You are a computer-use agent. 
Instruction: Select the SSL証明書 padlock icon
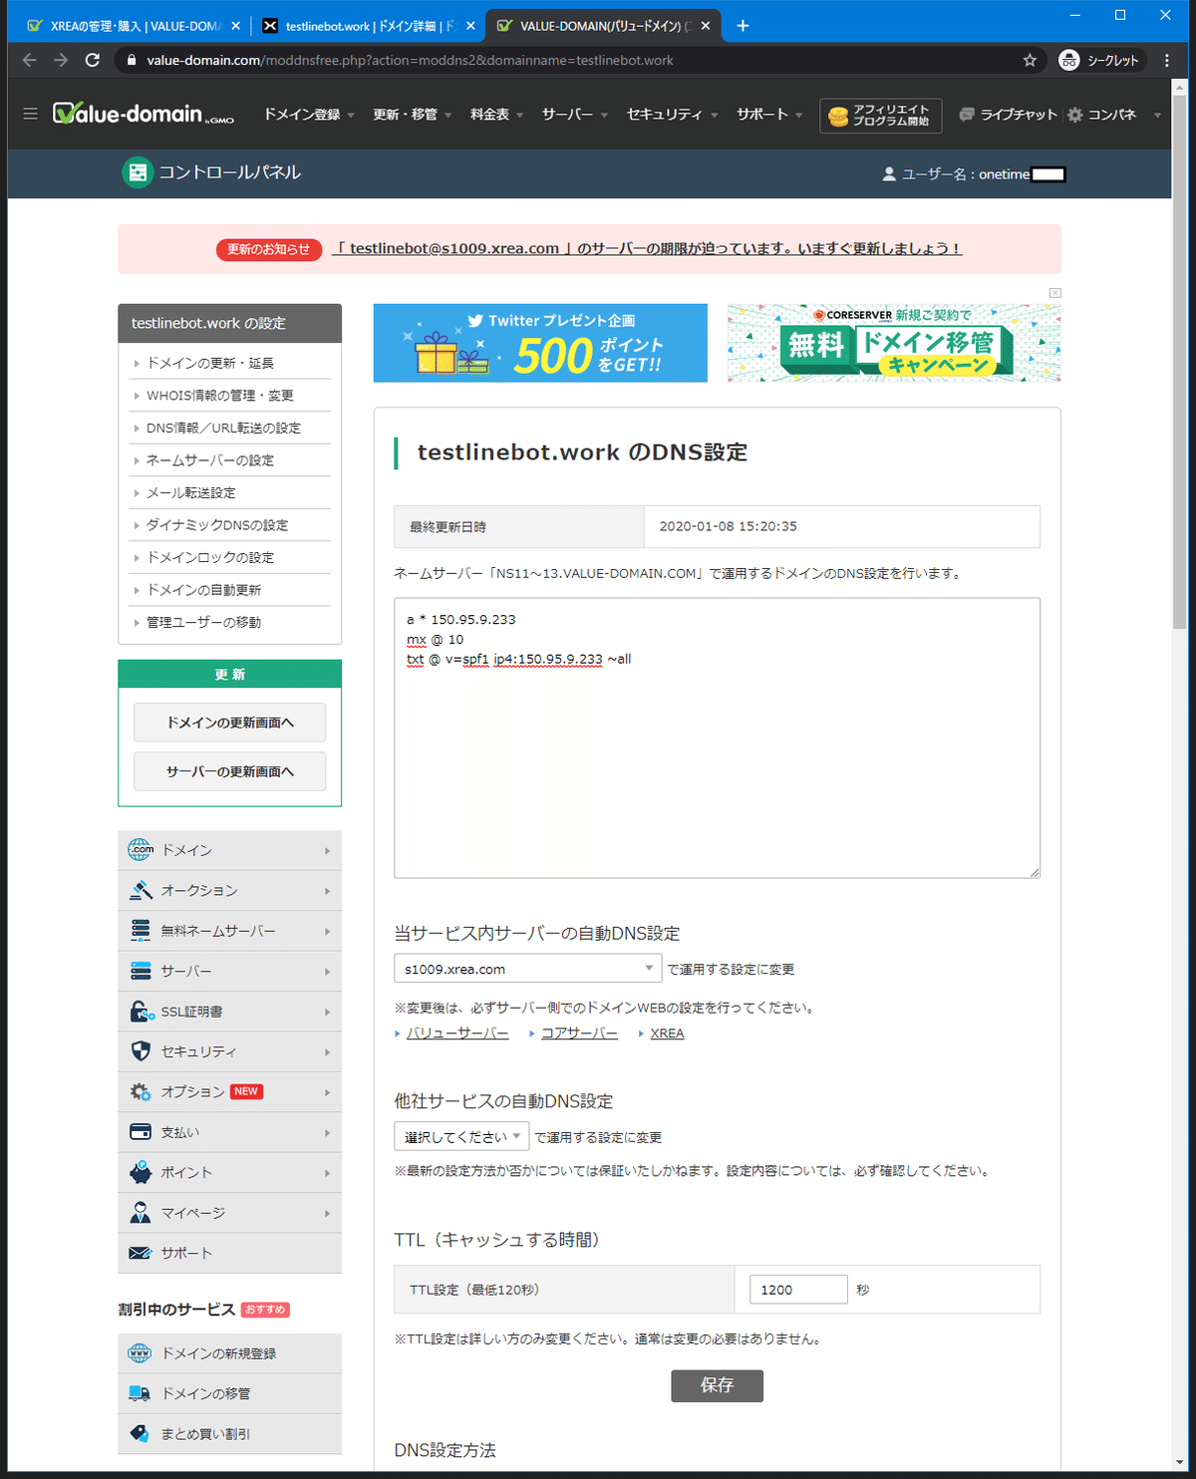point(140,1011)
